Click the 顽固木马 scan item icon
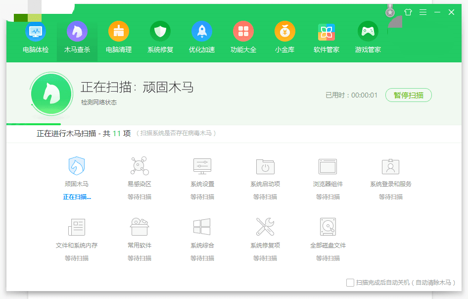This screenshot has width=468, height=299. point(77,166)
